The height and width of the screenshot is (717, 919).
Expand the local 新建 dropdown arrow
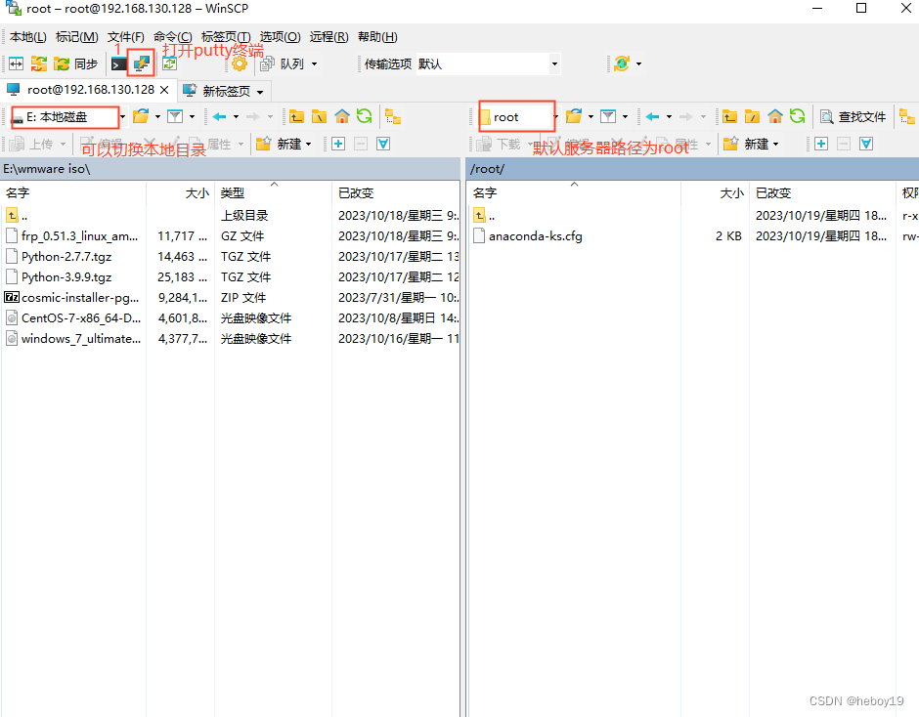click(x=308, y=144)
